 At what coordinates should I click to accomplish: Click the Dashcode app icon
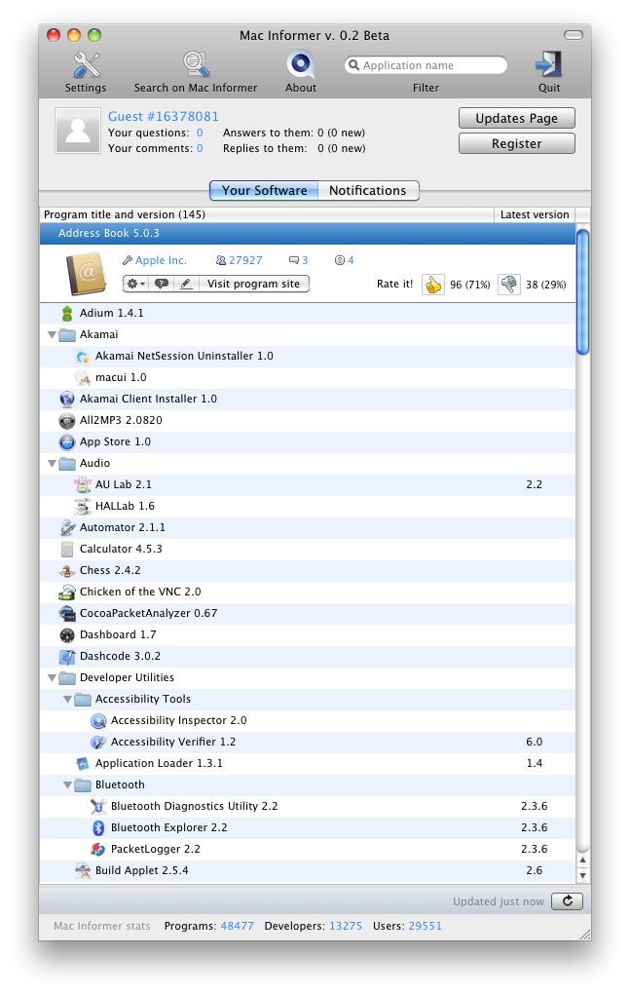point(67,657)
